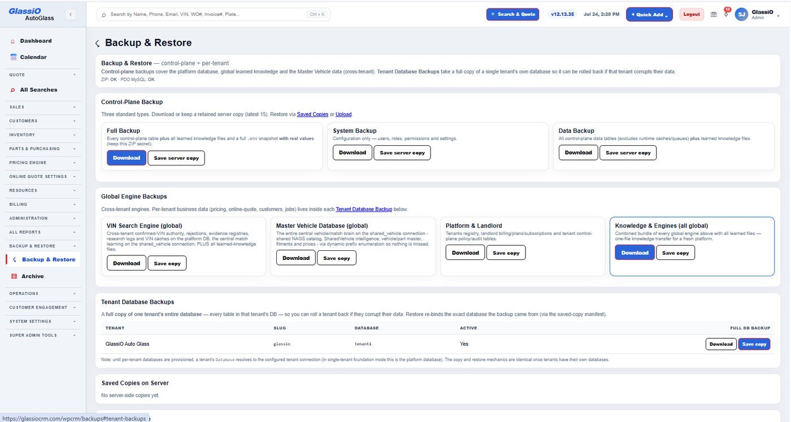Save copy of VIN Search Engine
The image size is (791, 422).
tap(167, 263)
